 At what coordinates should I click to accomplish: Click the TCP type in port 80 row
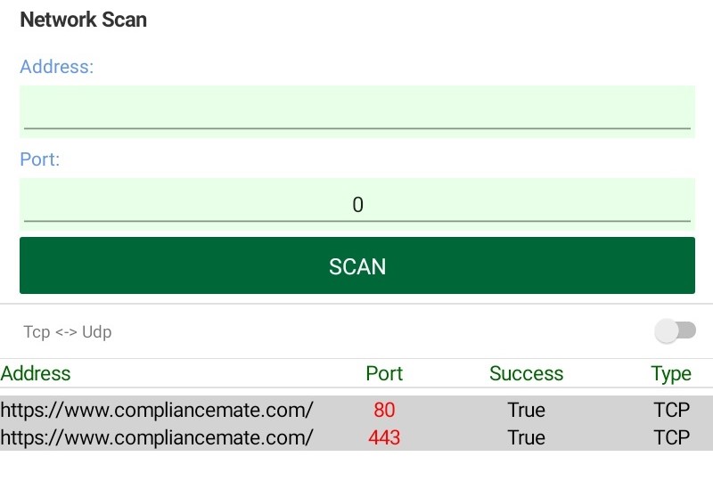click(x=671, y=410)
